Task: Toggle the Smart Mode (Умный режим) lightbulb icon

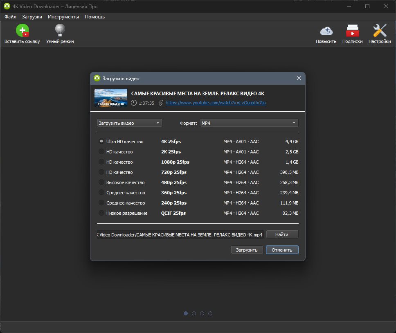Action: (60, 30)
